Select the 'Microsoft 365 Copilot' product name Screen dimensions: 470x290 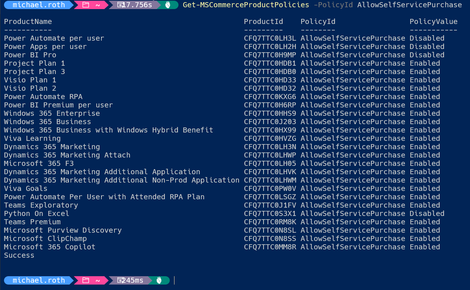[x=50, y=247]
